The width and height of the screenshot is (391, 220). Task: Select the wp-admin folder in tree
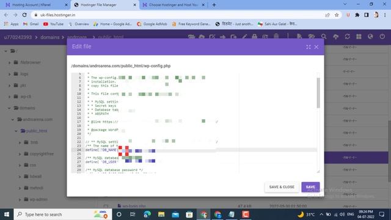coord(35,199)
